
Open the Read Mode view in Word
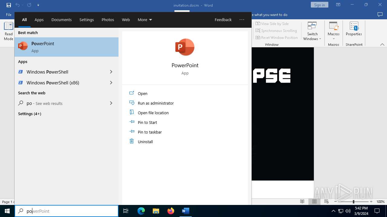tap(8, 31)
